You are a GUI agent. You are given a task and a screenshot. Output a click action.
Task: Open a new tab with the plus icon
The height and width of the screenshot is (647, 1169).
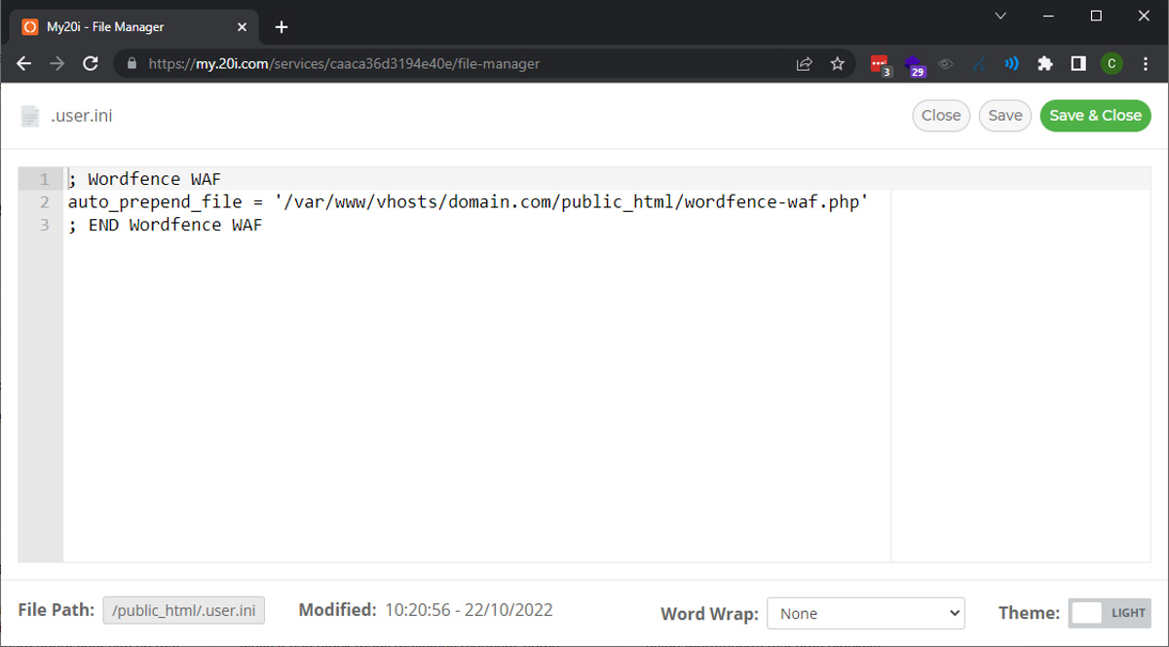[x=282, y=27]
